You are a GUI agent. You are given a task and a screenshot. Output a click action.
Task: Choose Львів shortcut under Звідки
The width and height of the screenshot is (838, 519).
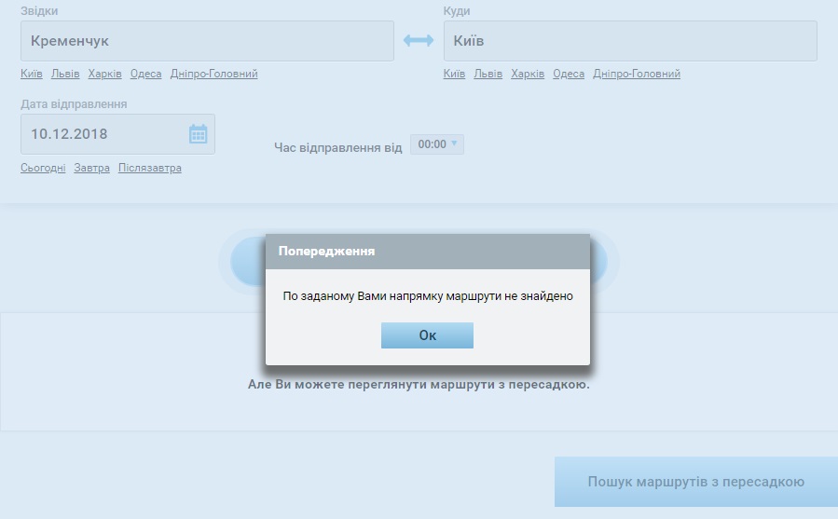click(x=65, y=75)
